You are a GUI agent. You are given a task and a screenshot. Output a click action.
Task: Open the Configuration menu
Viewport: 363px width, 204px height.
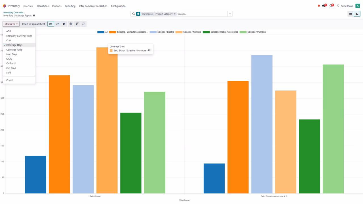(x=118, y=6)
